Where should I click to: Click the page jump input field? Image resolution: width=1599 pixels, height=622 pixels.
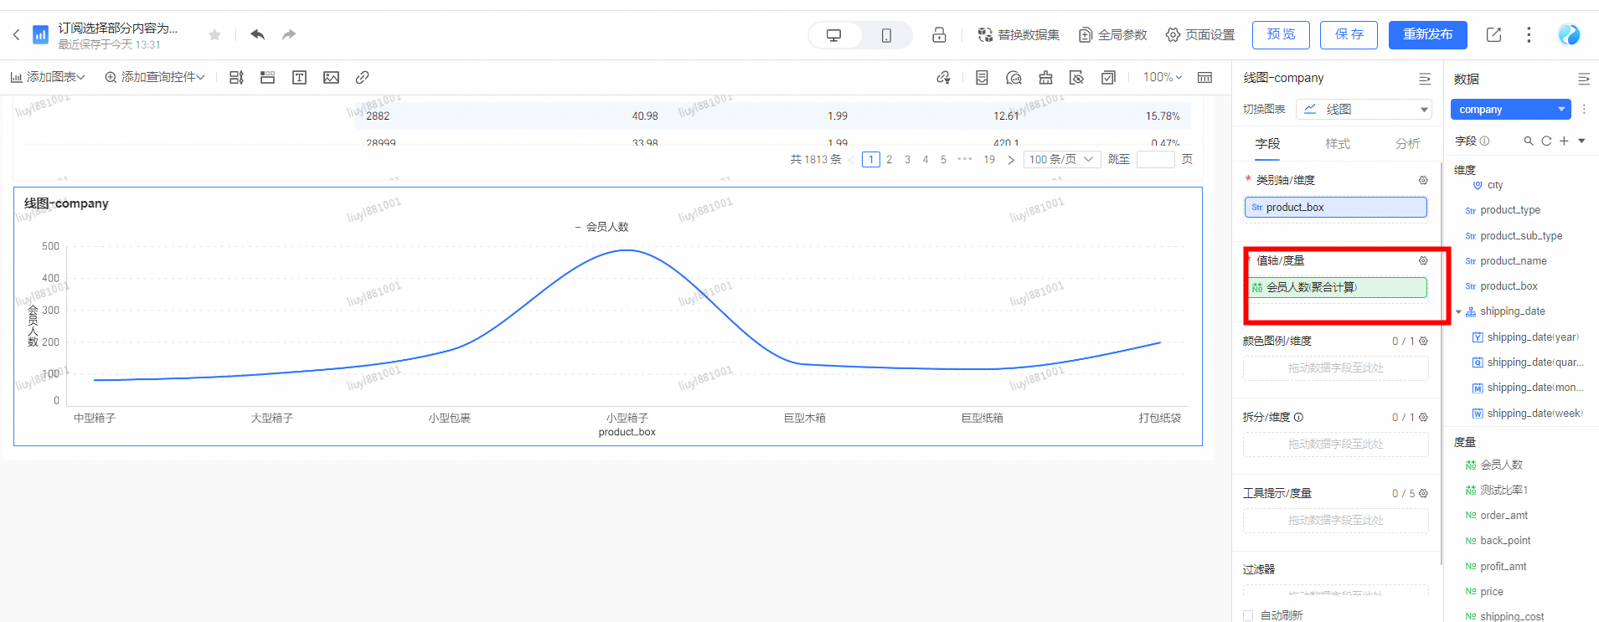click(x=1155, y=159)
